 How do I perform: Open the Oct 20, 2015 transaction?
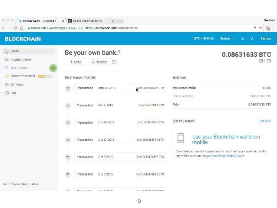click(120, 122)
